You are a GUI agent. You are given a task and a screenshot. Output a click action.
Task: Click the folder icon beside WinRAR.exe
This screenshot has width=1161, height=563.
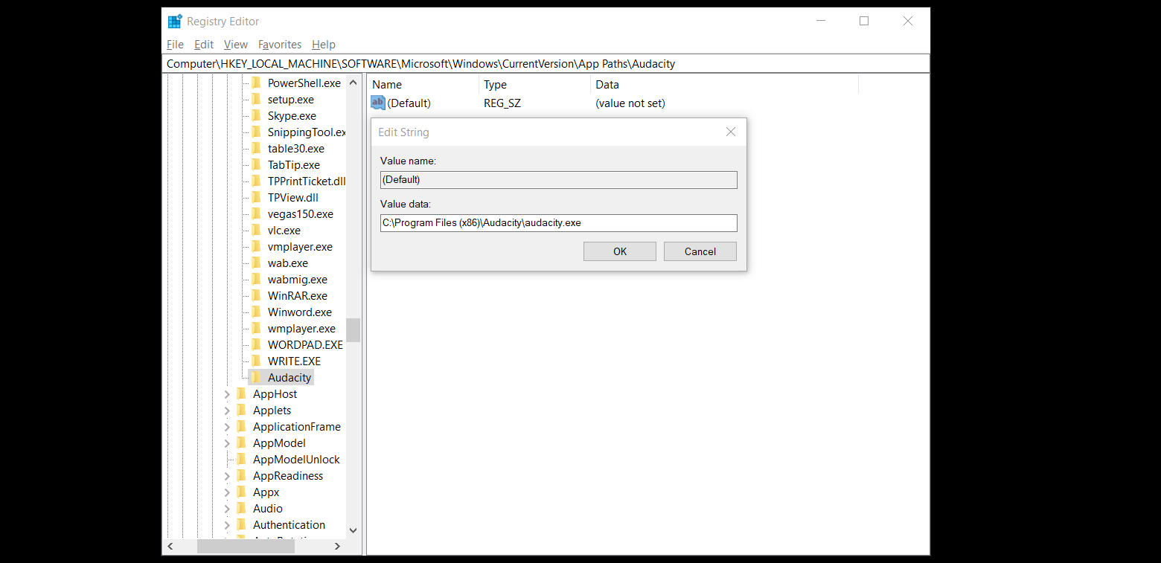pyautogui.click(x=256, y=295)
